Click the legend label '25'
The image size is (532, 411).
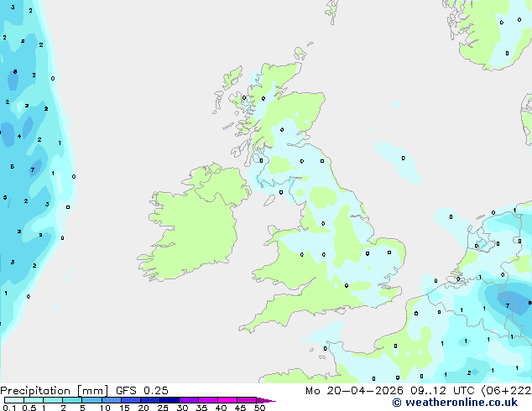163,408
